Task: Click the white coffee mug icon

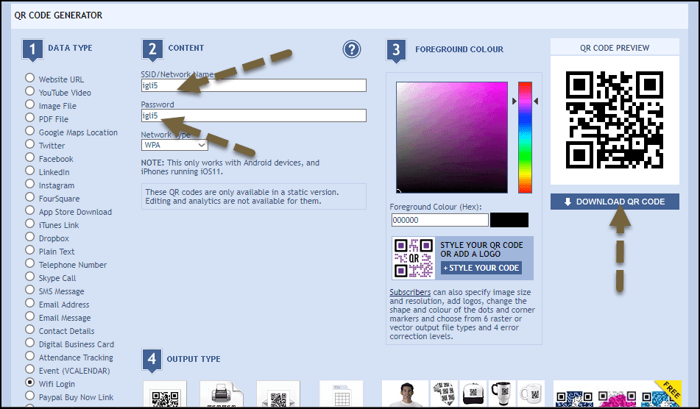Action: click(530, 395)
